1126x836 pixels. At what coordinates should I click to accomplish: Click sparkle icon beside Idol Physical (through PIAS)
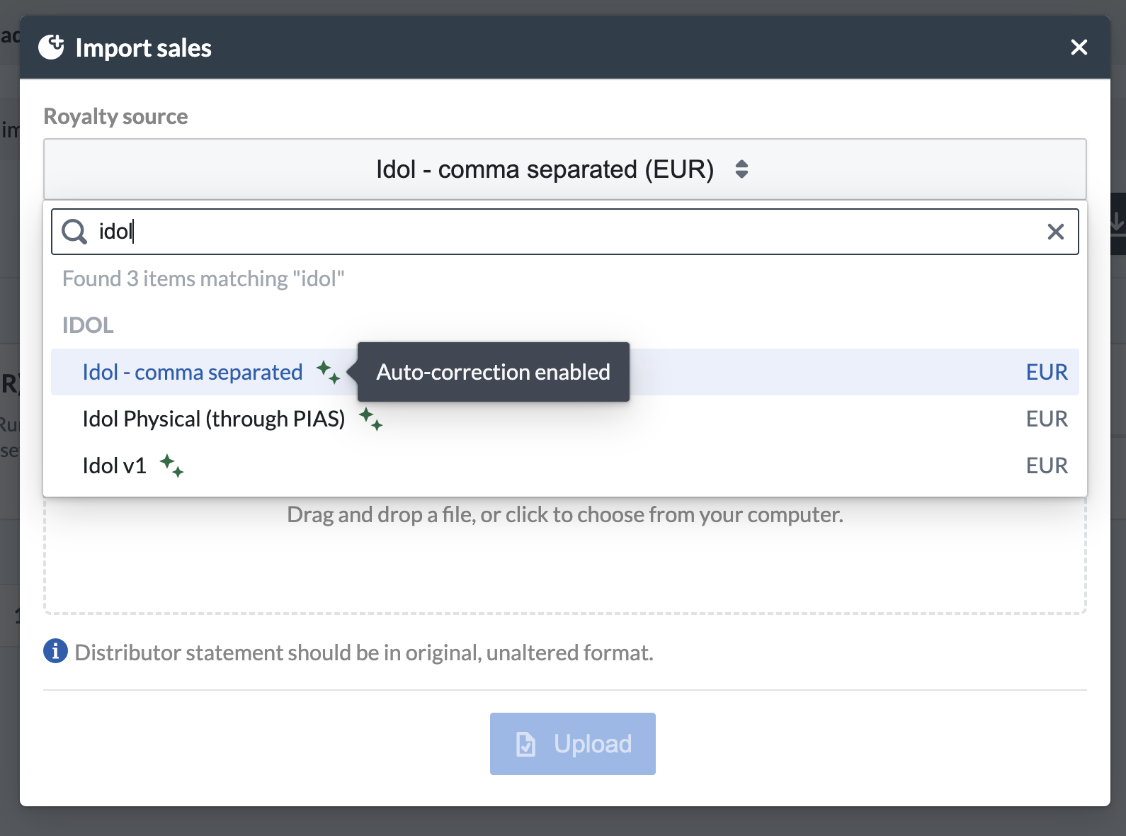[370, 419]
